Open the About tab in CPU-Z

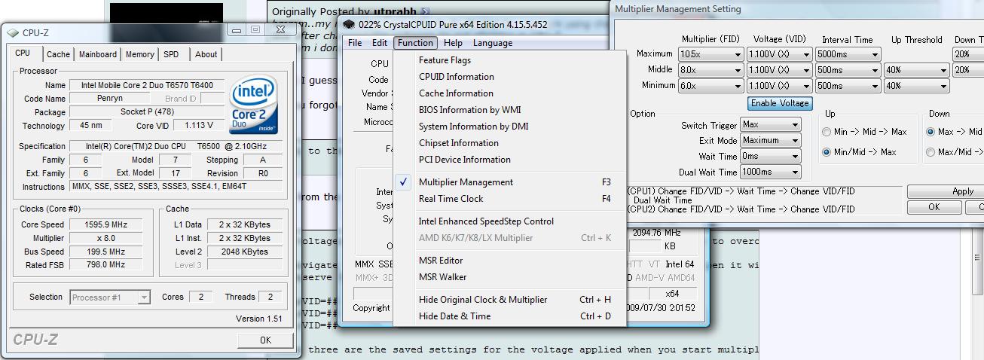click(206, 54)
